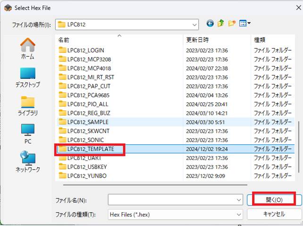This screenshot has width=303, height=226.
Task: Click the Cancel (キャンセル) button
Action: click(274, 214)
